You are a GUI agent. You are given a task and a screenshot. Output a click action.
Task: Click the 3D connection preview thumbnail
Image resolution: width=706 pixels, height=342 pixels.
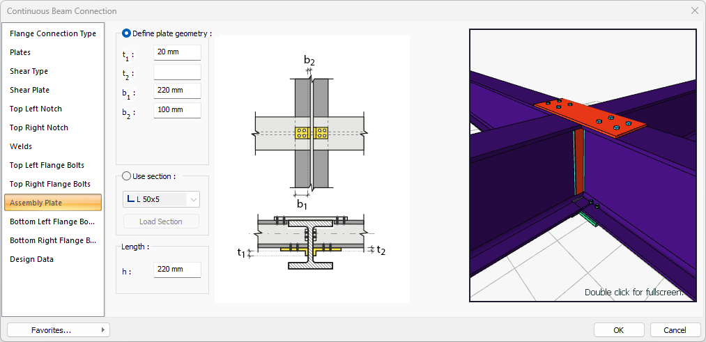point(583,165)
